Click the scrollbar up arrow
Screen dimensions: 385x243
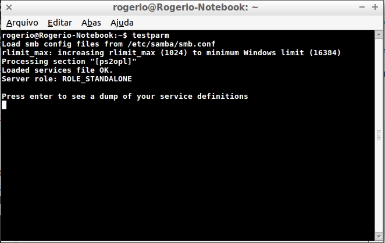point(378,35)
